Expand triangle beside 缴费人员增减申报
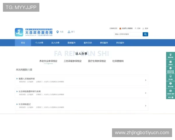The height and width of the screenshot is (140, 175). (17, 79)
